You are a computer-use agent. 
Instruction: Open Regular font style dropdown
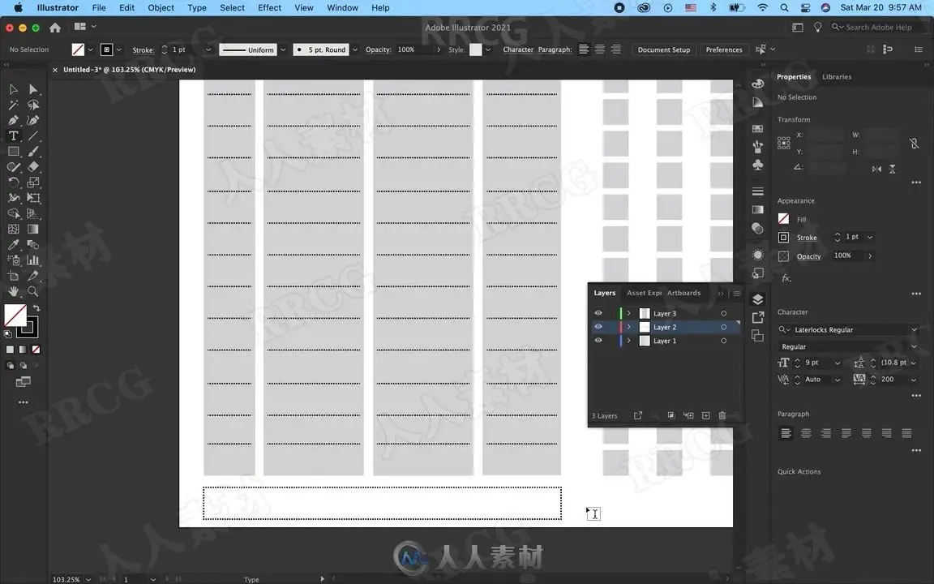click(914, 346)
